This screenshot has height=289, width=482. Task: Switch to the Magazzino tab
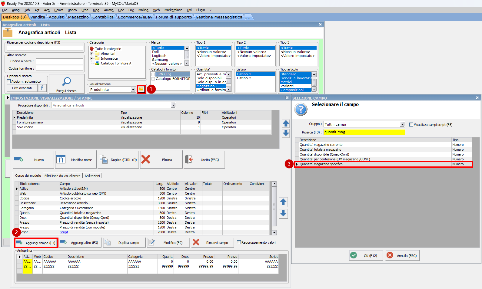[x=78, y=17]
